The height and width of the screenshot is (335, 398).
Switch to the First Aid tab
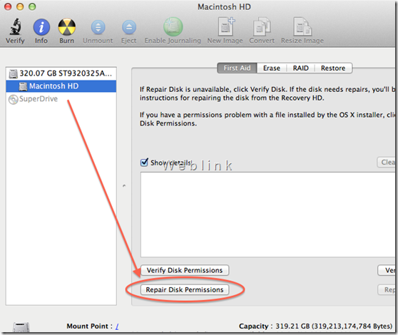coord(237,68)
